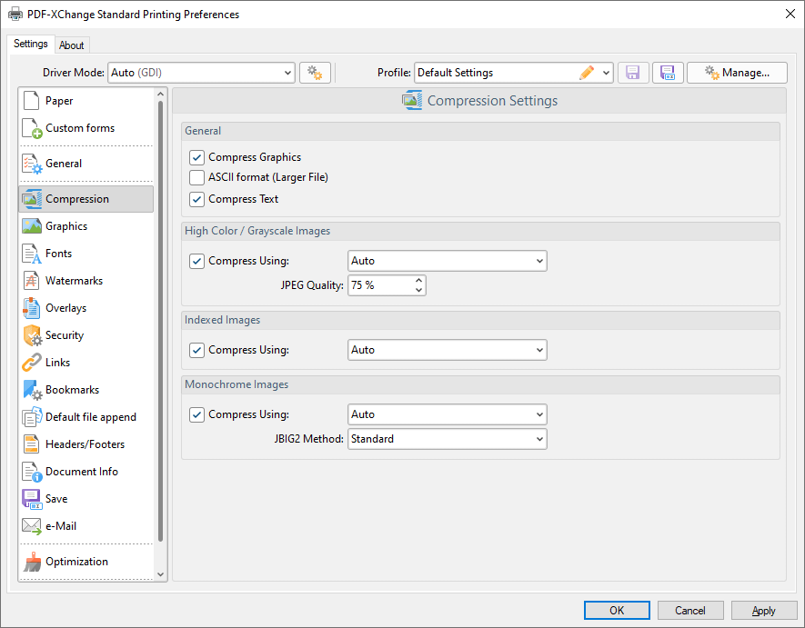Open Indexed Images compression method dropdown
Image resolution: width=805 pixels, height=628 pixels.
[x=448, y=350]
